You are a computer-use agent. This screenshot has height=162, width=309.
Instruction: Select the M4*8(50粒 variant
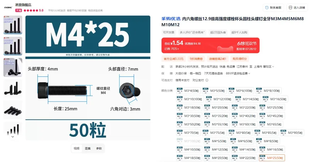pyautogui.click(x=268, y=141)
